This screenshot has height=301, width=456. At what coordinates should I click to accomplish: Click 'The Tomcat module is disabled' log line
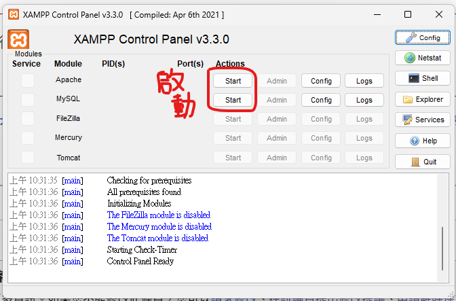coord(157,238)
